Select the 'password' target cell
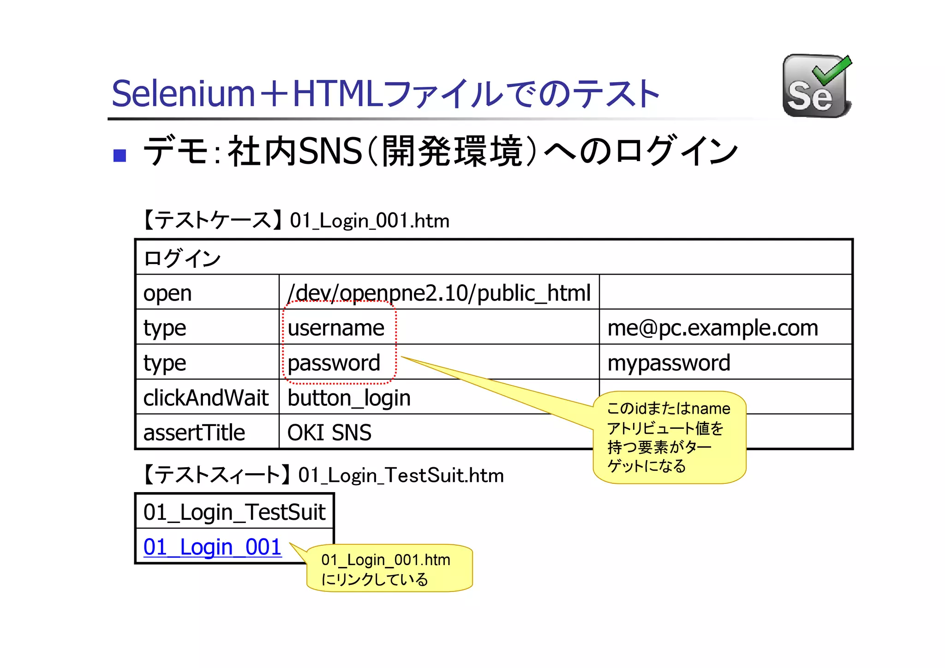 point(439,362)
